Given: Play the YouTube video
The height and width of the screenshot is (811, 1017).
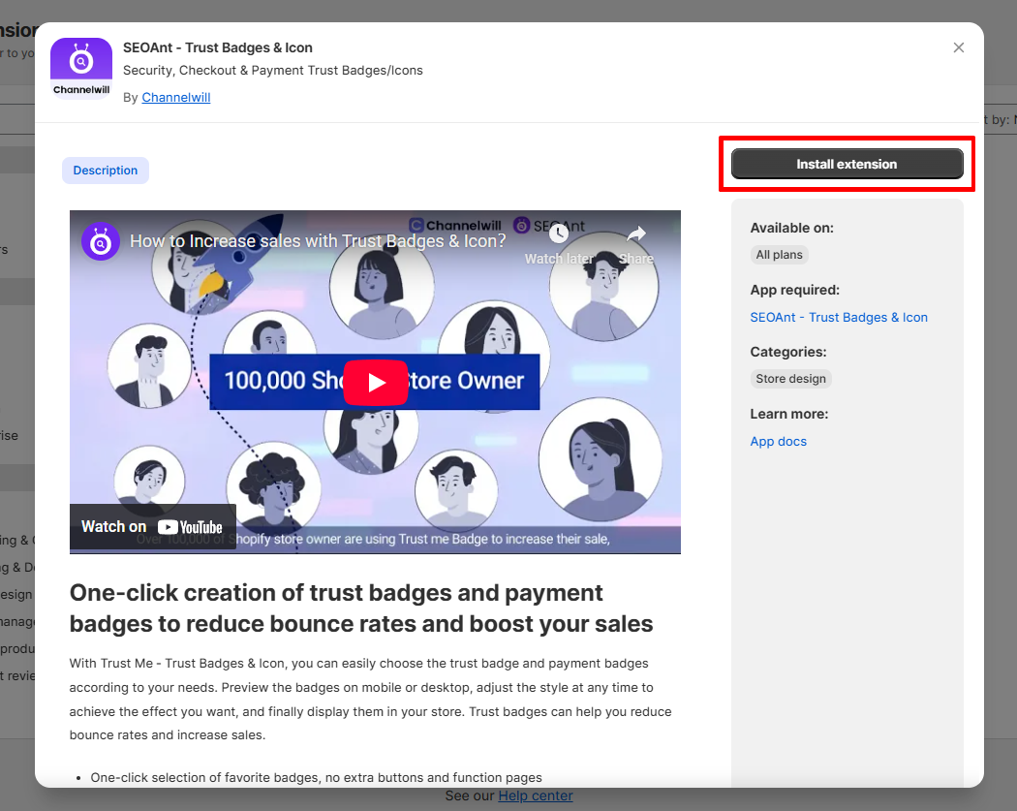Looking at the screenshot, I should (x=376, y=382).
